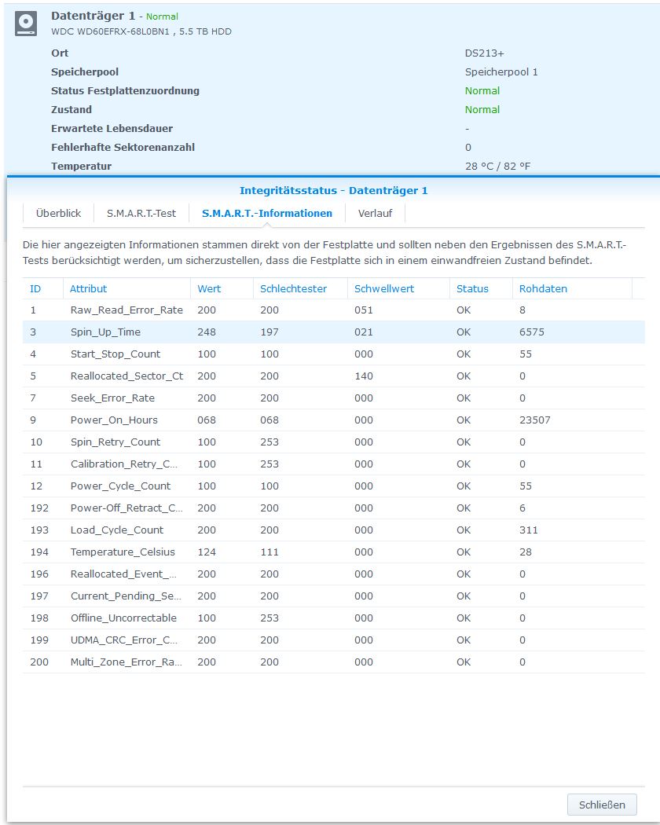Click the Integritätsstatus - Datenträger 1 dialog title
The image size is (660, 825).
[x=334, y=190]
